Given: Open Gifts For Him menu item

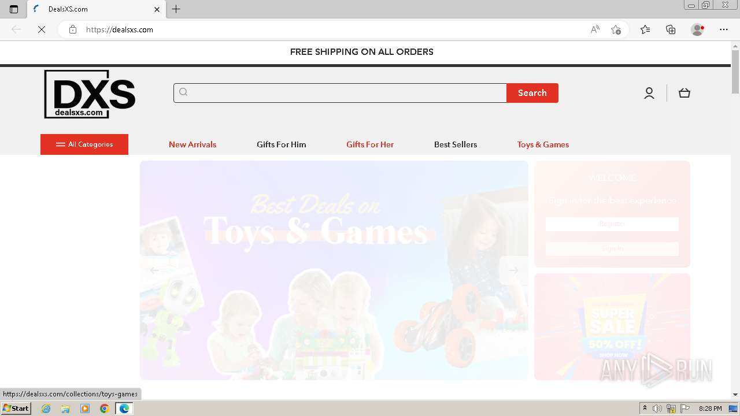Looking at the screenshot, I should (282, 144).
